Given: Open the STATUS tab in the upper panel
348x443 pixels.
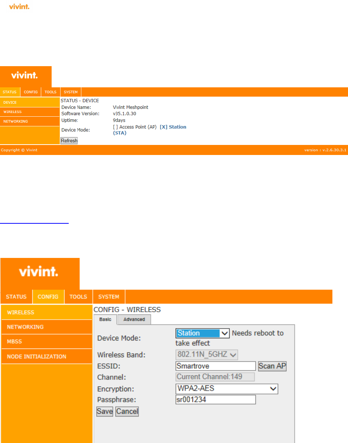Looking at the screenshot, I should coord(10,92).
